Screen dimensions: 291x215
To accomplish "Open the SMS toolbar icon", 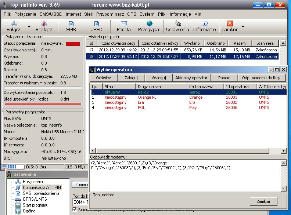I will tap(71, 24).
